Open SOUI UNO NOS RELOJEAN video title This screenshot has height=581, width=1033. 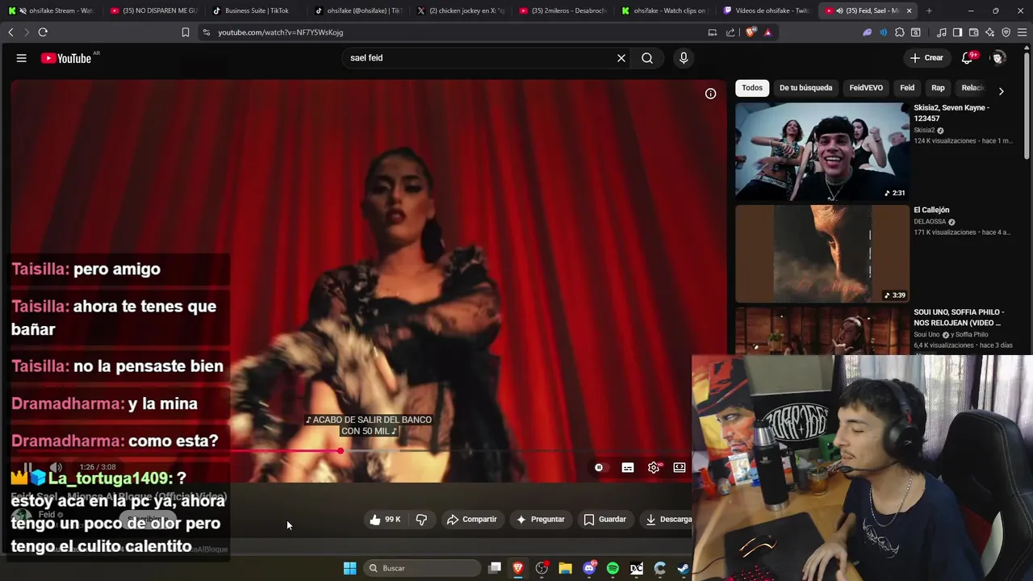point(957,317)
